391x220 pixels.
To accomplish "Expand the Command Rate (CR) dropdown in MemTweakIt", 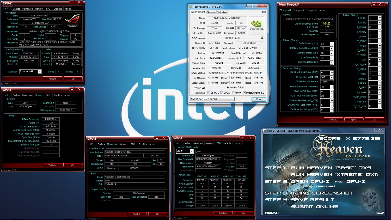I will (x=332, y=63).
